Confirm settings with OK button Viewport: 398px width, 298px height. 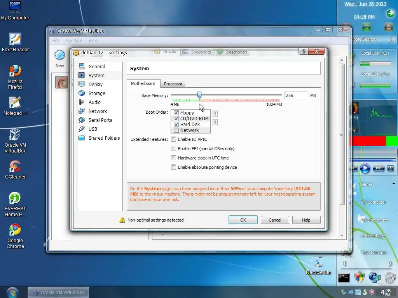pos(243,220)
